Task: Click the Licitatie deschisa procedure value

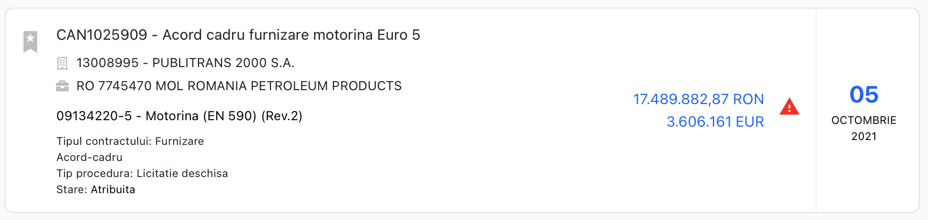Action: 182,173
